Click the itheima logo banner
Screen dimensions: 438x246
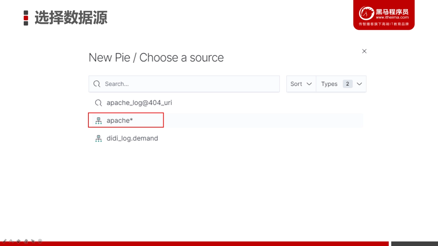384,15
